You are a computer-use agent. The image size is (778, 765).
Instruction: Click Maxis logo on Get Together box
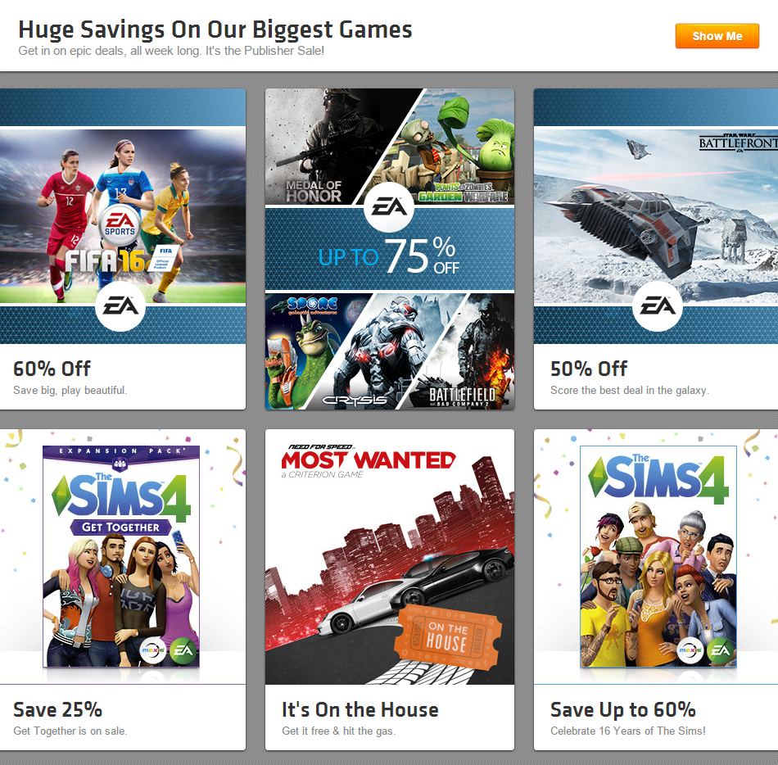point(153,650)
